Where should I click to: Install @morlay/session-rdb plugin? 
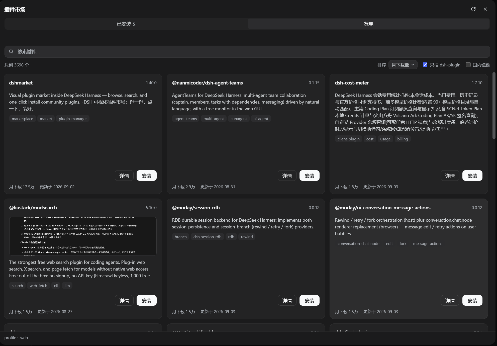point(310,301)
